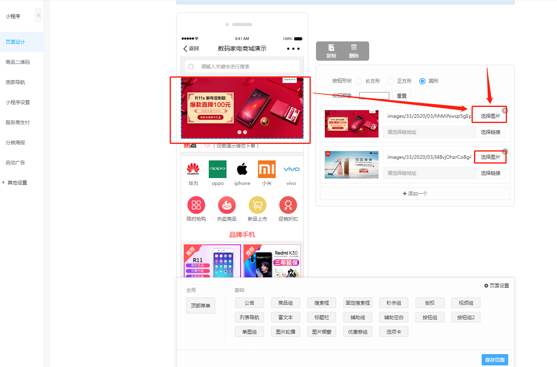Add 搜索框 component
The height and width of the screenshot is (367, 557).
coord(322,303)
